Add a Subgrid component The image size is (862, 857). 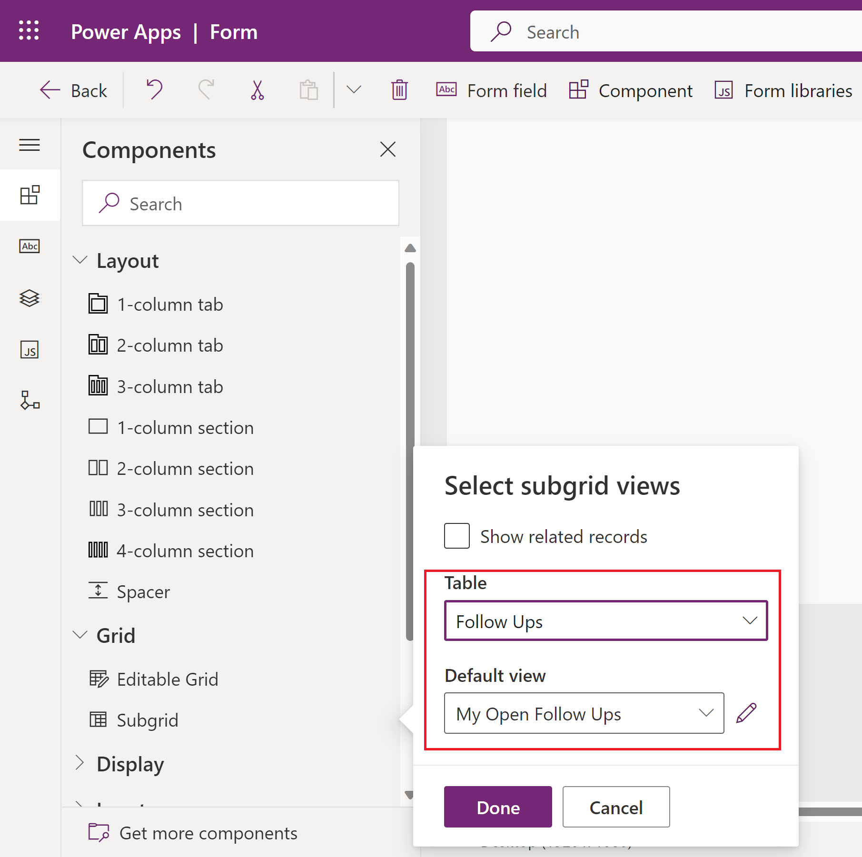(133, 720)
